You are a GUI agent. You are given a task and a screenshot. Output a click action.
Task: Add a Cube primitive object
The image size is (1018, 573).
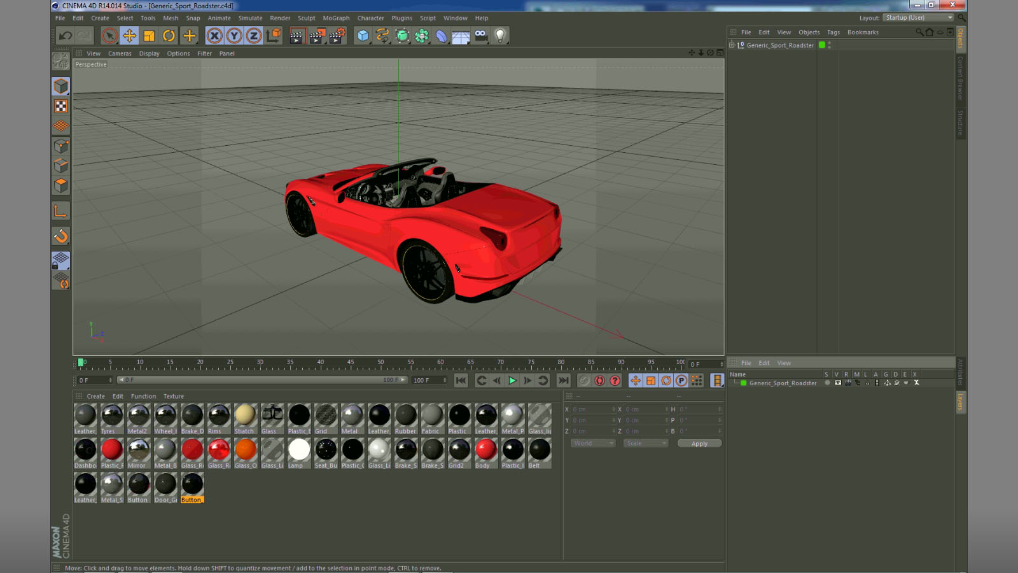point(363,36)
